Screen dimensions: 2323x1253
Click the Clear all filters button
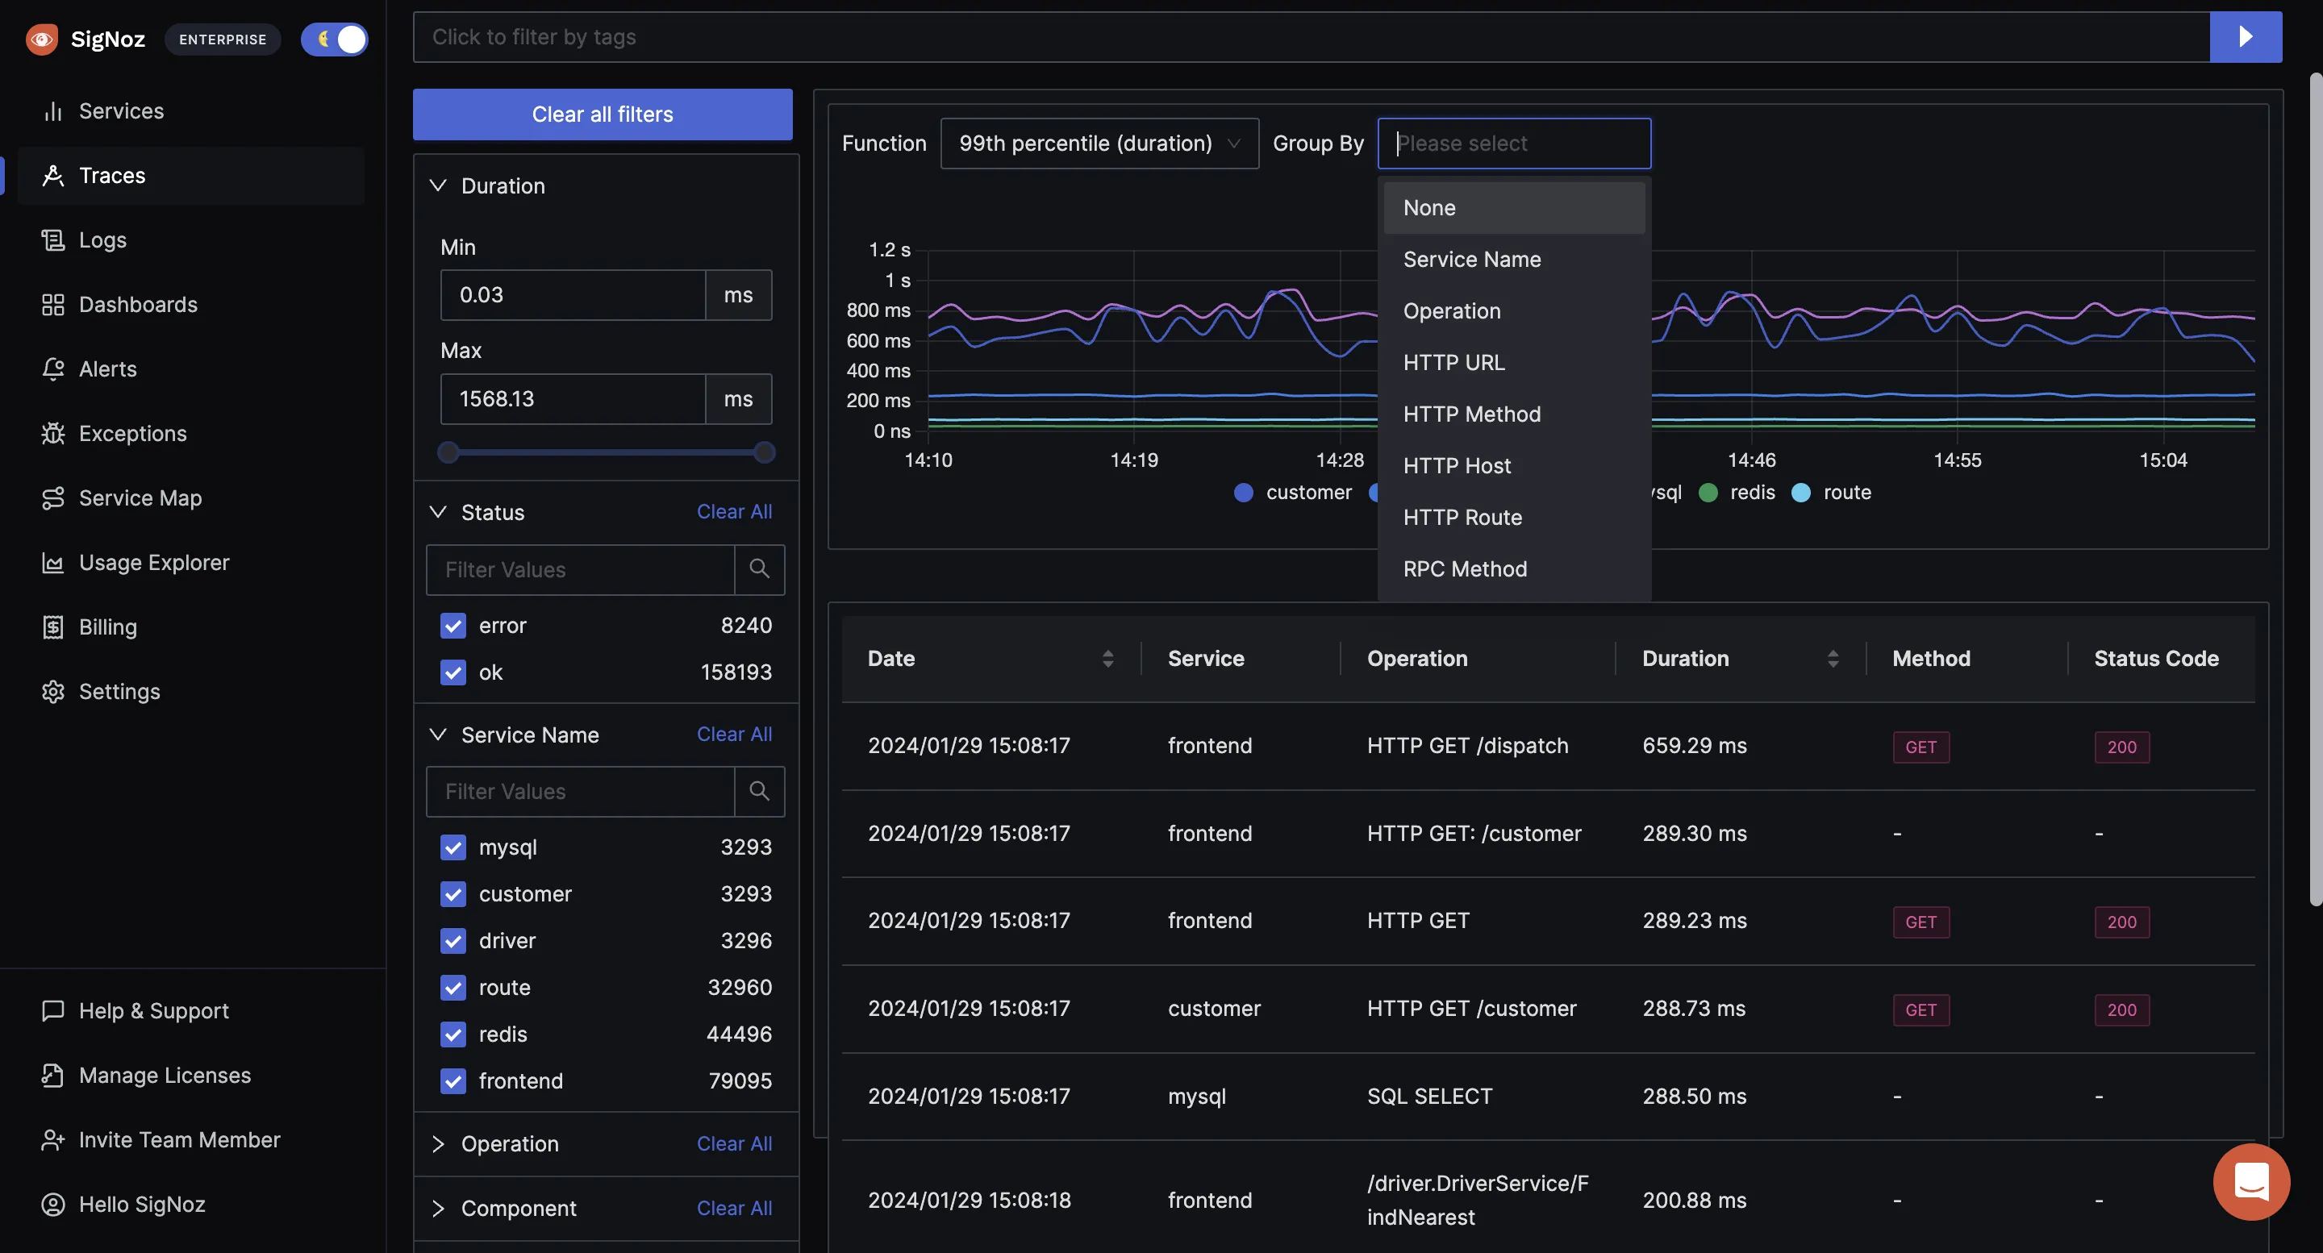click(603, 114)
